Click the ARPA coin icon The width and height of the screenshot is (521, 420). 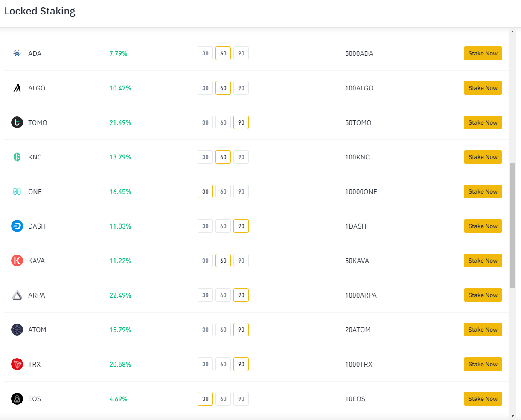(x=17, y=295)
